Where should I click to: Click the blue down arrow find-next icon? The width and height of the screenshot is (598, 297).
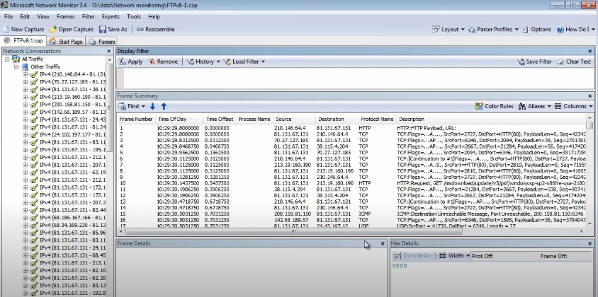(x=152, y=107)
